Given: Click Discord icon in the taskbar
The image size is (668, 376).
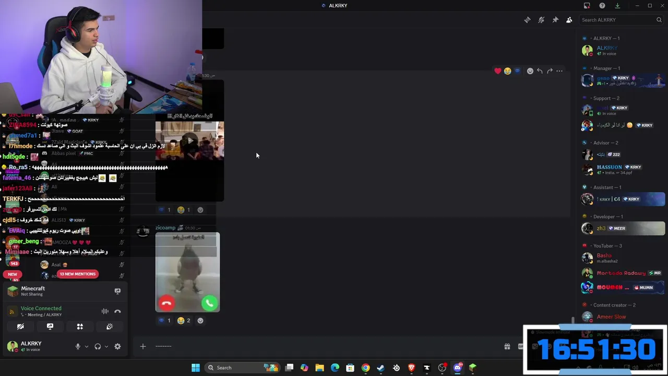Looking at the screenshot, I should coord(458,368).
